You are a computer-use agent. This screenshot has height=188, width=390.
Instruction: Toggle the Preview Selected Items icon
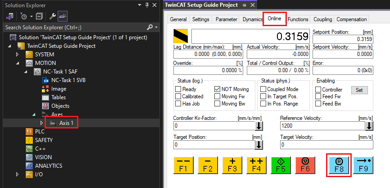coord(63,16)
